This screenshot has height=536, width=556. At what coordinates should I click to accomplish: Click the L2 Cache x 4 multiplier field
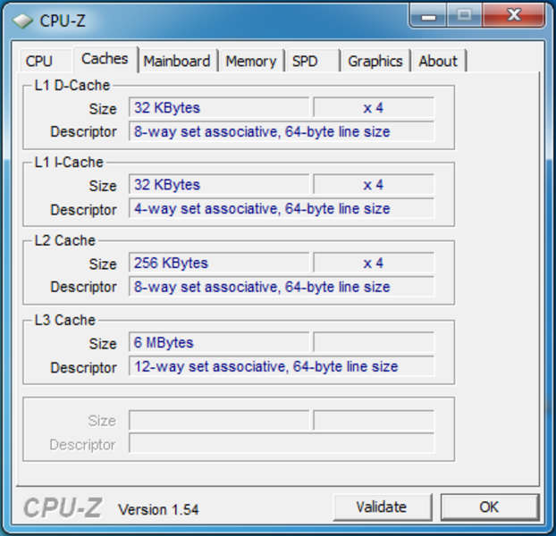point(374,263)
